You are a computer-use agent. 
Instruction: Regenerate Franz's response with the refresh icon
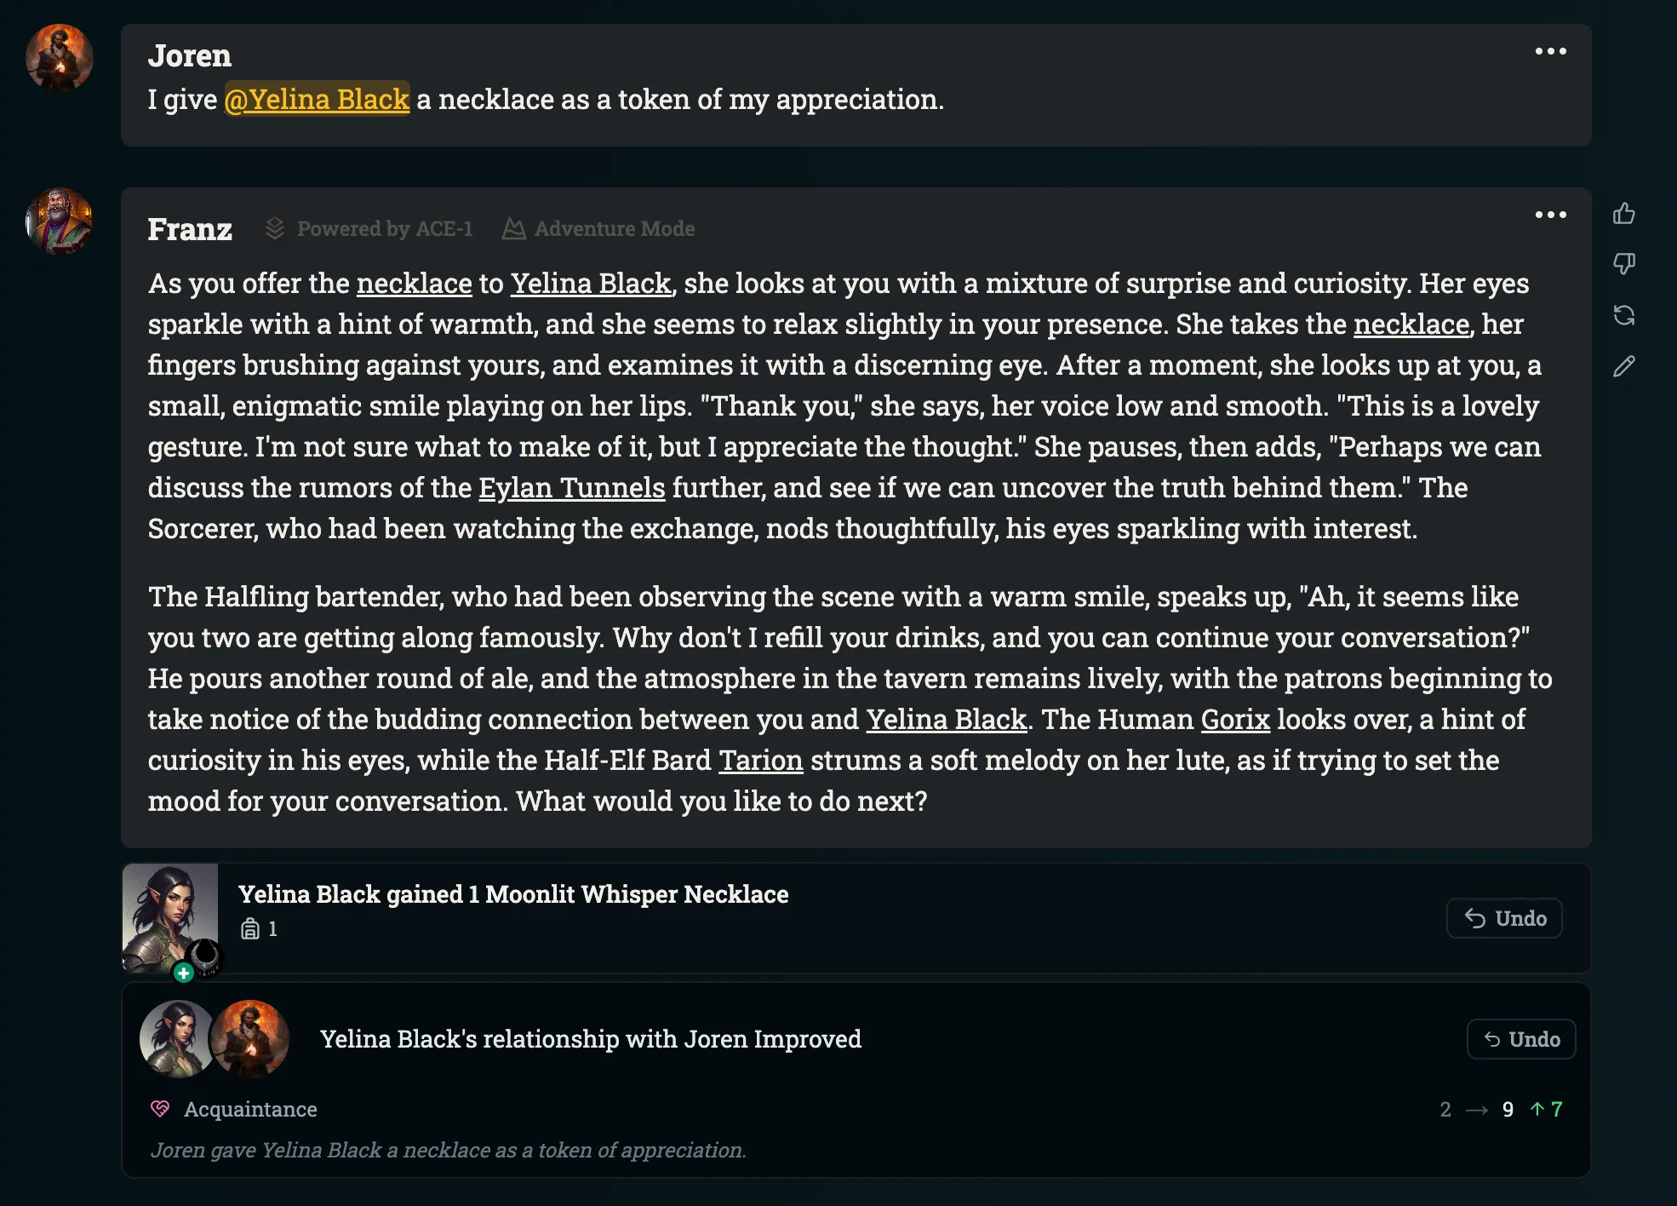click(x=1623, y=315)
